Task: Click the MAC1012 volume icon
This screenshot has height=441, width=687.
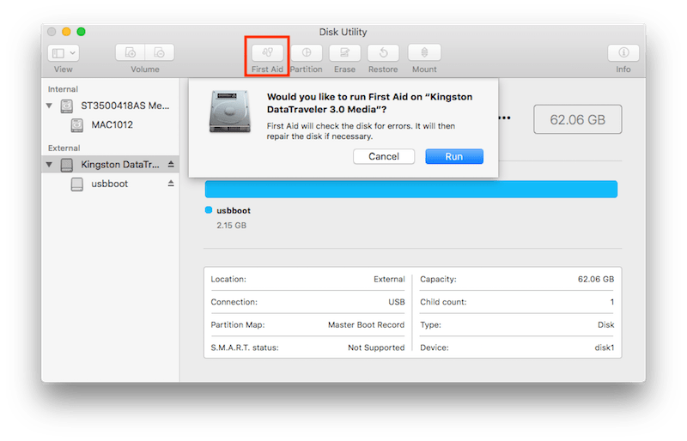Action: tap(76, 125)
